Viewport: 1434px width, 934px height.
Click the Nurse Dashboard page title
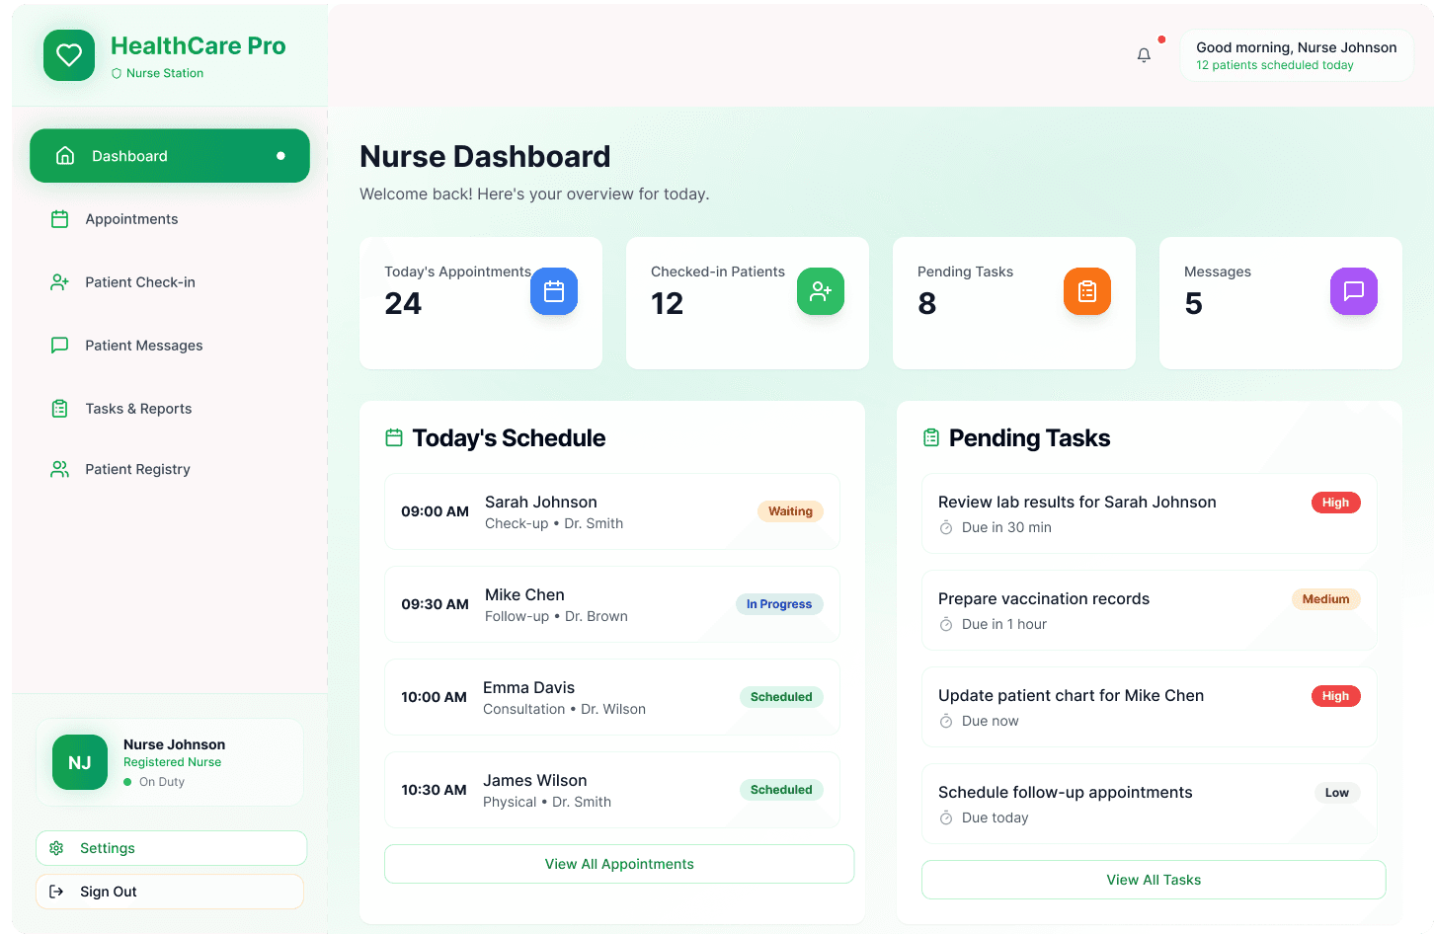click(x=485, y=156)
